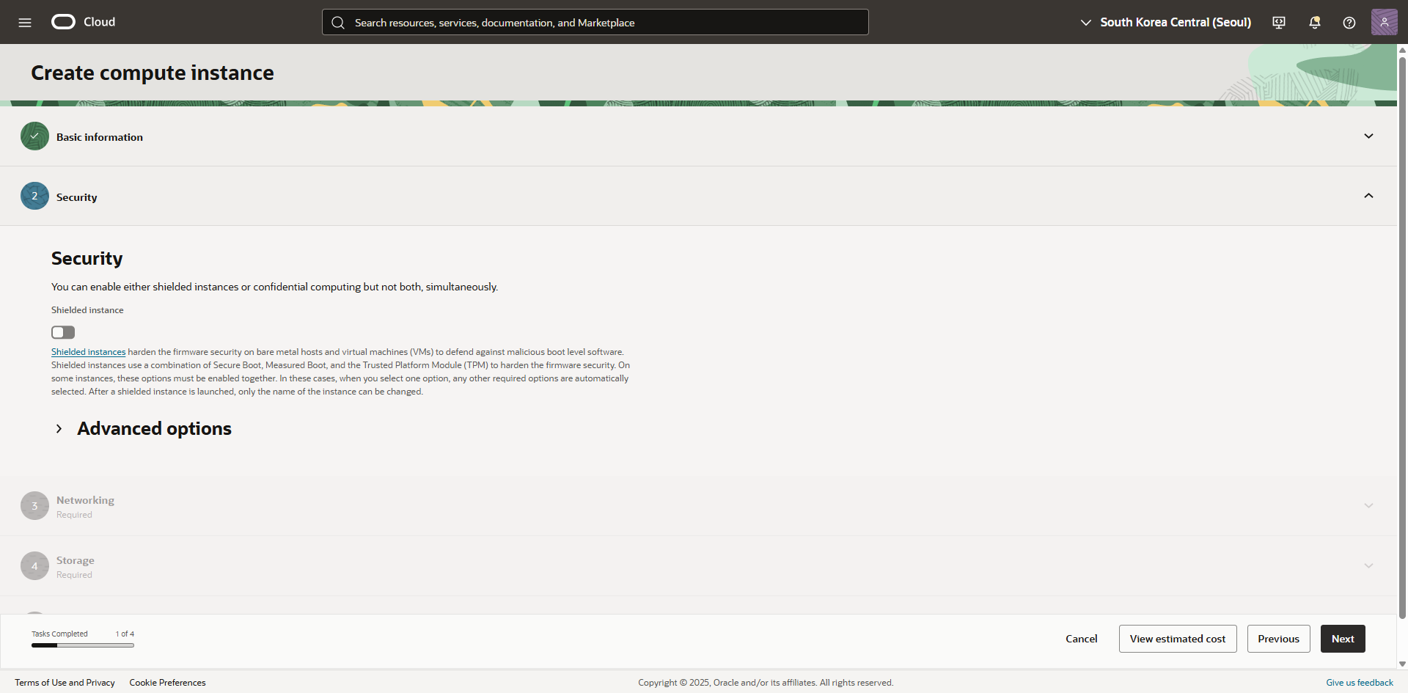Select the Networking step
The width and height of the screenshot is (1408, 693).
[85, 500]
